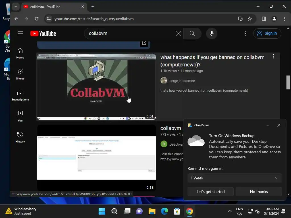Click the ENG GA language indicator
The height and width of the screenshot is (218, 291).
click(239, 211)
